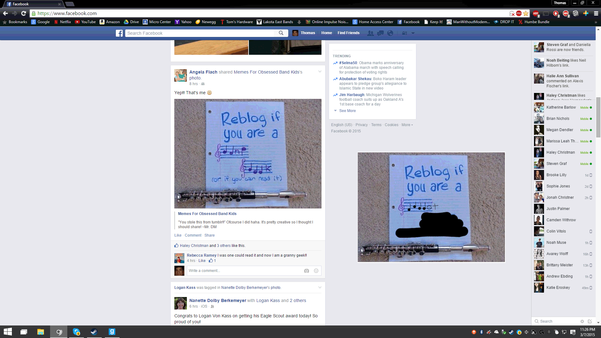The width and height of the screenshot is (601, 338).
Task: Click the taskbar clock showing 11:26 PM
Action: 587,332
